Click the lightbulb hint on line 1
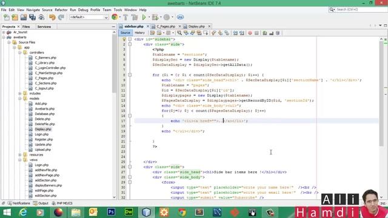The width and height of the screenshot is (388, 218). click(124, 39)
